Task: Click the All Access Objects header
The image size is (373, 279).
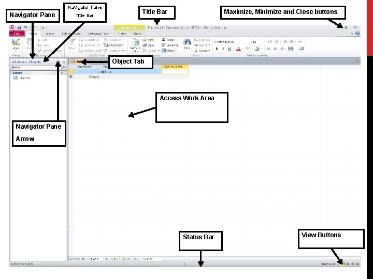Action: pos(26,61)
